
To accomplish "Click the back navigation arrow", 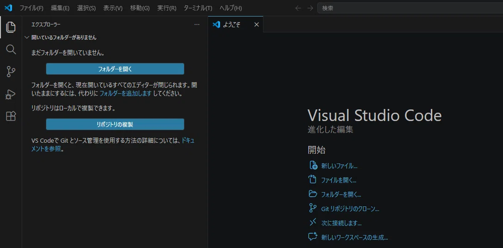I will [x=298, y=8].
